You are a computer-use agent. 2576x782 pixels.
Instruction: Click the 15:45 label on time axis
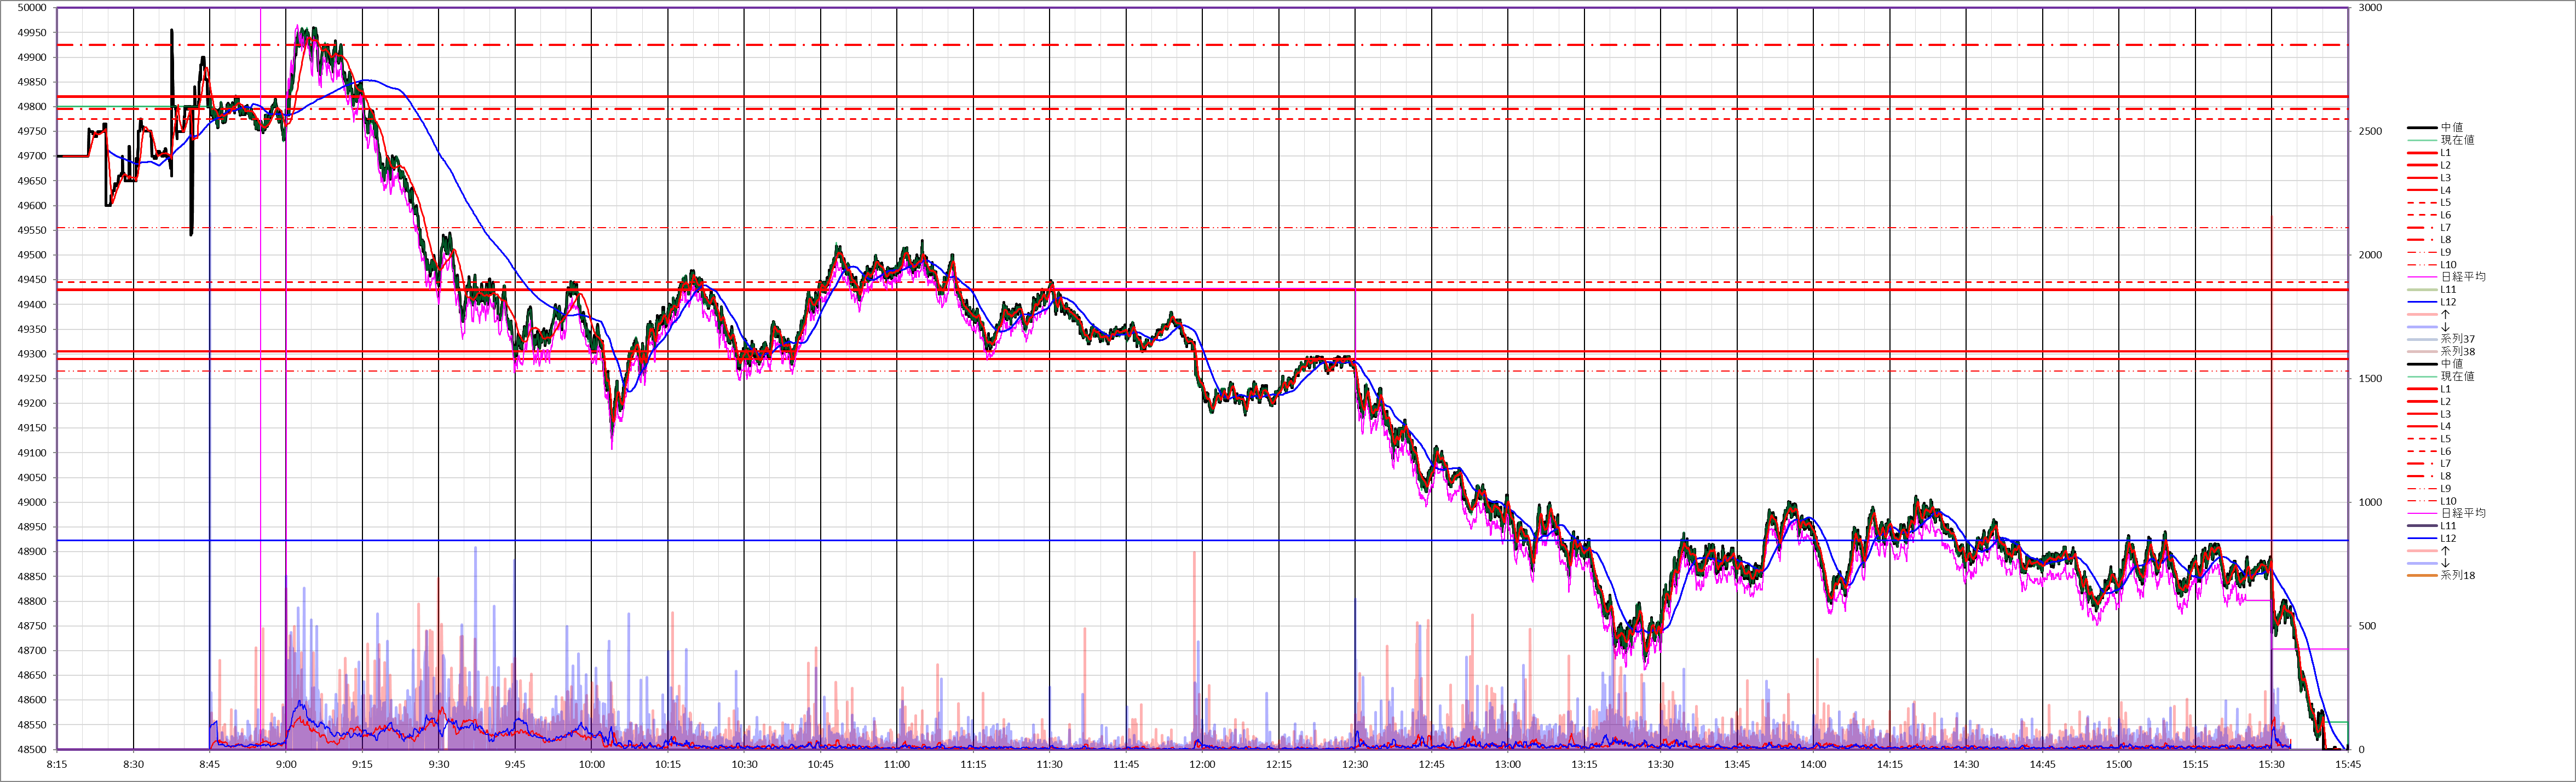coord(2348,764)
